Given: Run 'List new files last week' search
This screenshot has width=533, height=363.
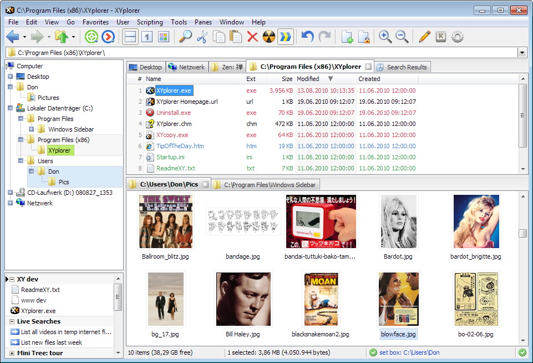Looking at the screenshot, I should coord(51,342).
